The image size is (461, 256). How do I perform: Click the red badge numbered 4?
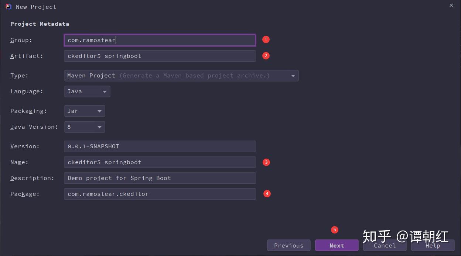tap(267, 194)
